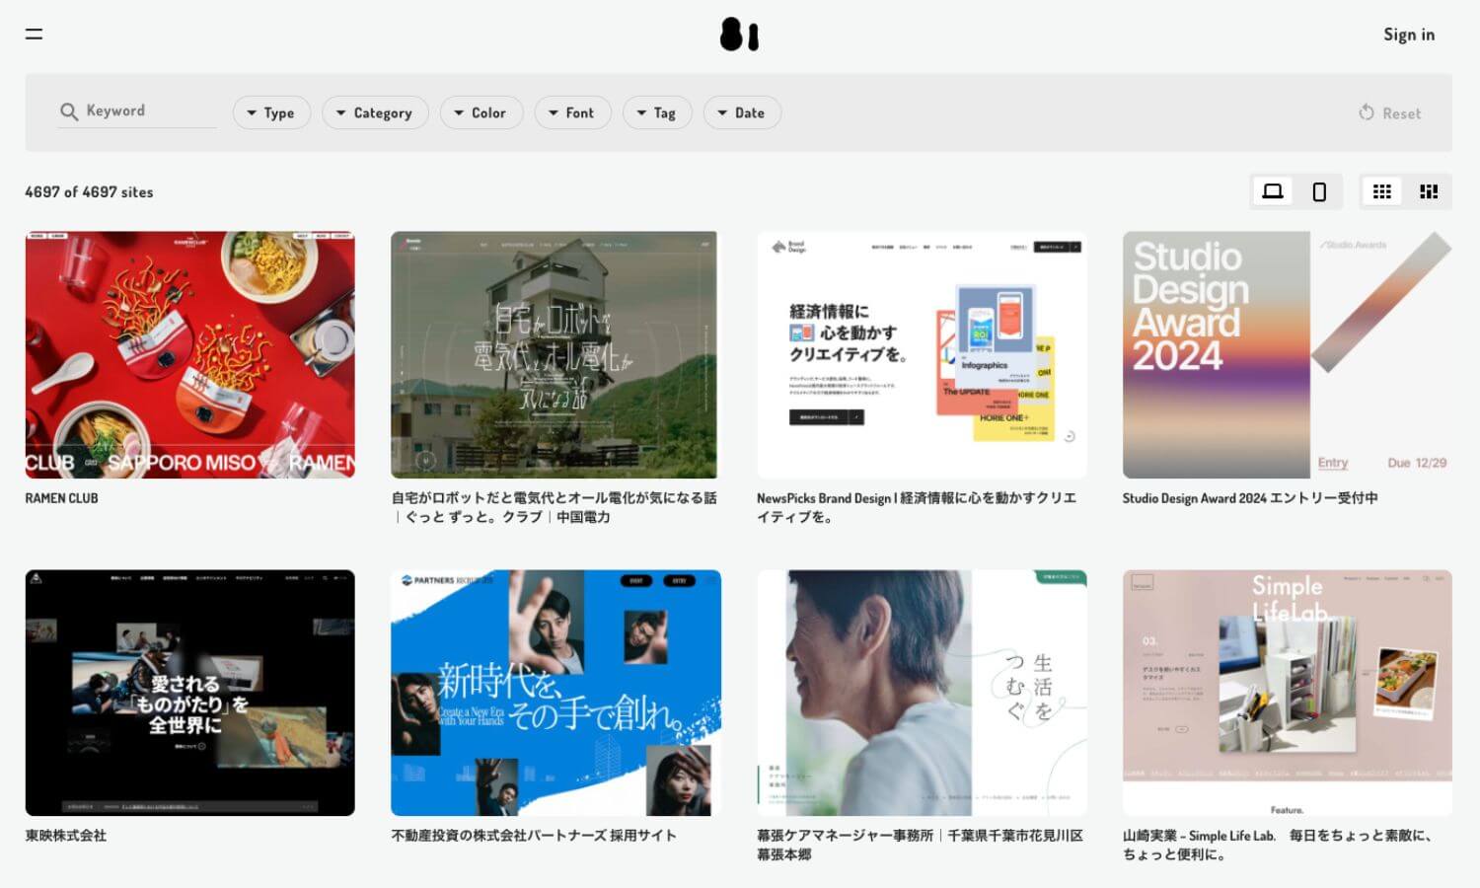Switch to desktop laptop preview
This screenshot has width=1480, height=888.
click(1273, 191)
